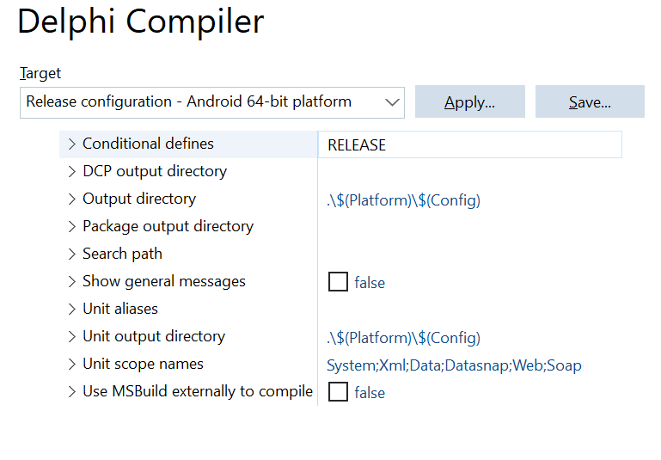Select the Search path property row
This screenshot has height=460, width=661.
[188, 254]
